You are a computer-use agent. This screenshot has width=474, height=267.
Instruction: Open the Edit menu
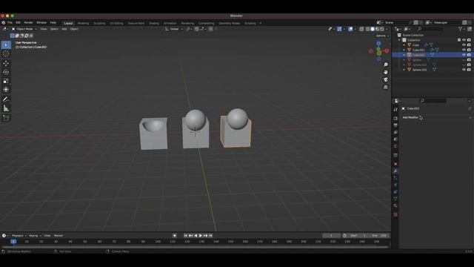[x=18, y=23]
